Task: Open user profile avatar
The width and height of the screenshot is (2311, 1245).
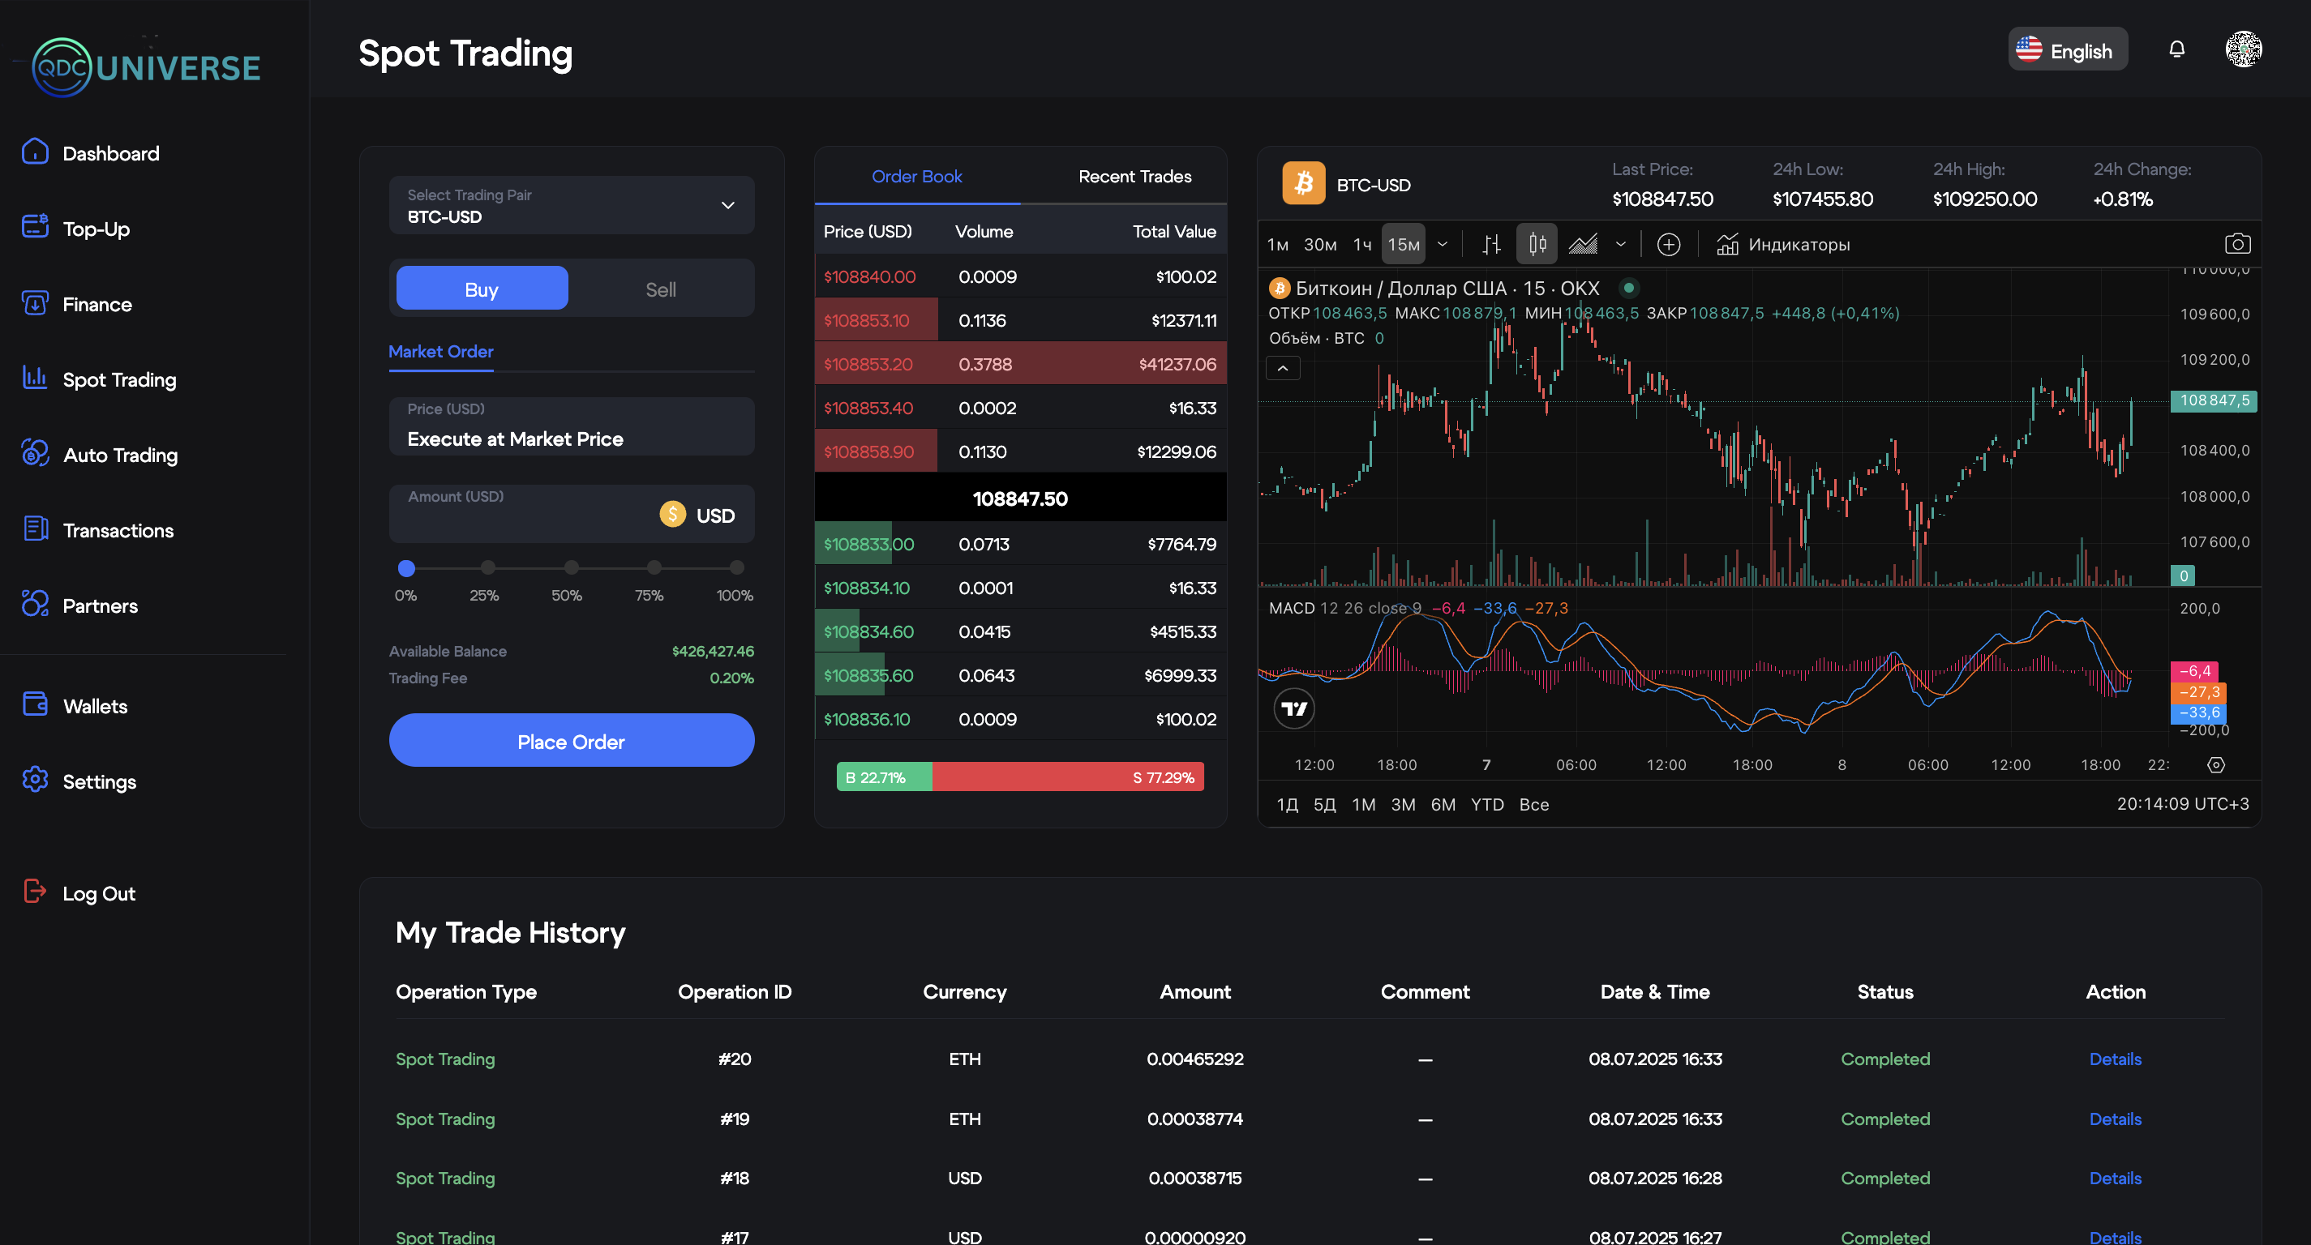Action: 2243,49
